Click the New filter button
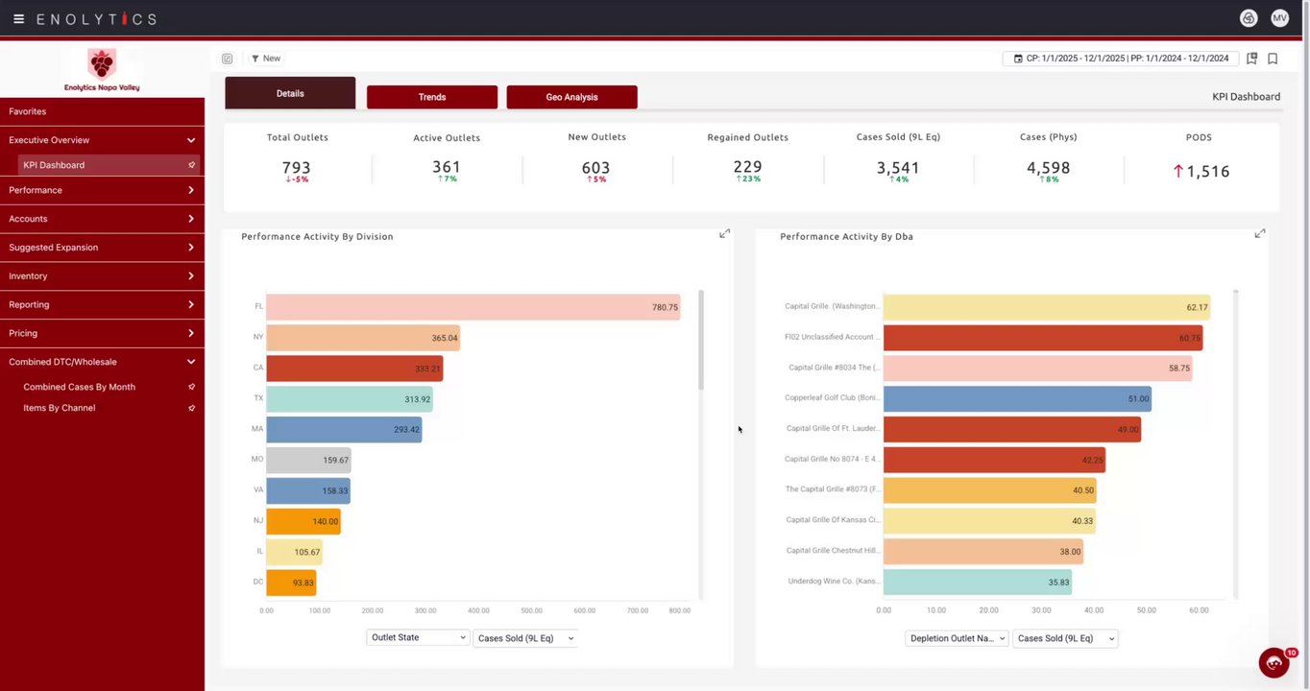This screenshot has width=1310, height=691. (266, 59)
